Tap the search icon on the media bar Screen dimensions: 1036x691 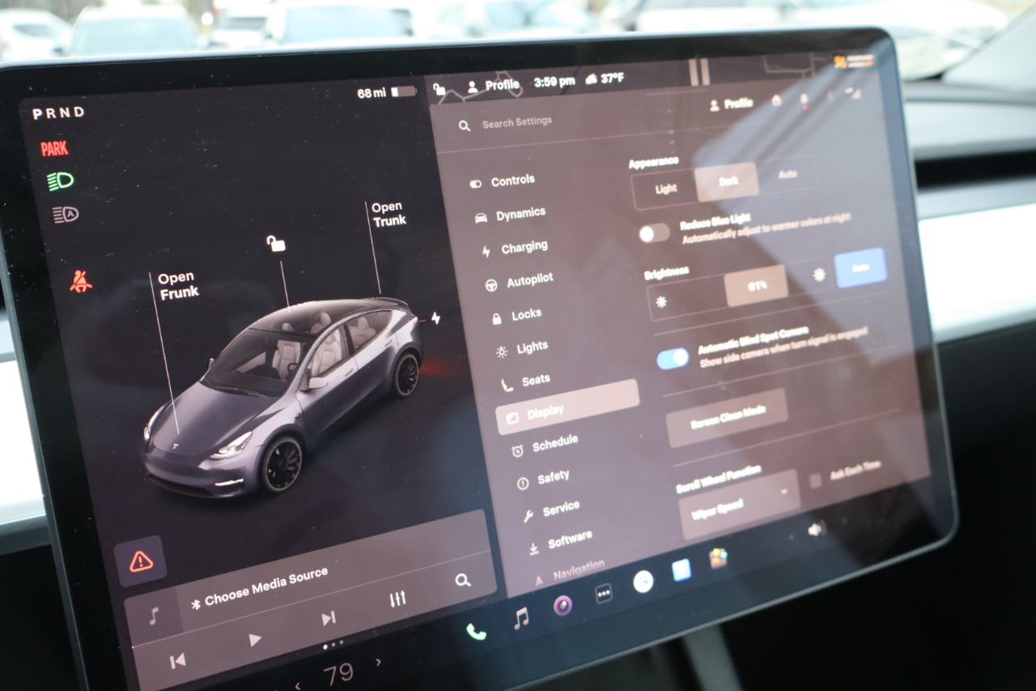(x=462, y=580)
